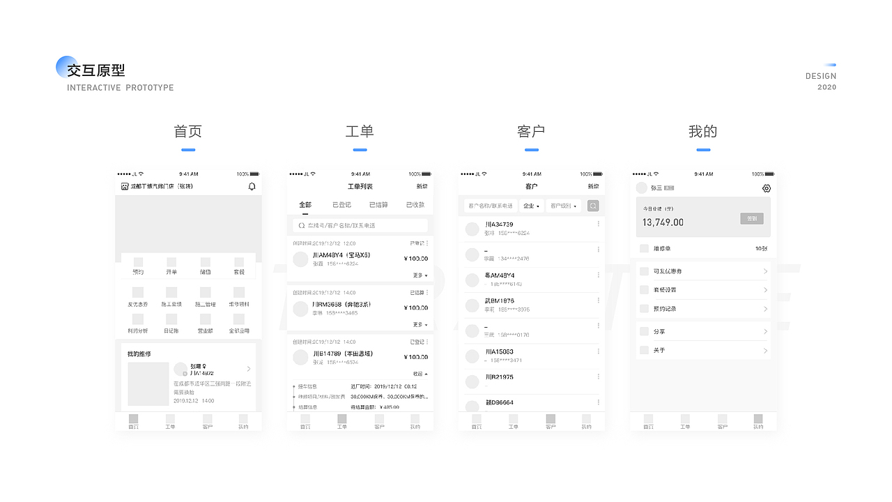The width and height of the screenshot is (892, 502).
Task: Tap the notification bell on the 首页 screen
Action: click(252, 186)
